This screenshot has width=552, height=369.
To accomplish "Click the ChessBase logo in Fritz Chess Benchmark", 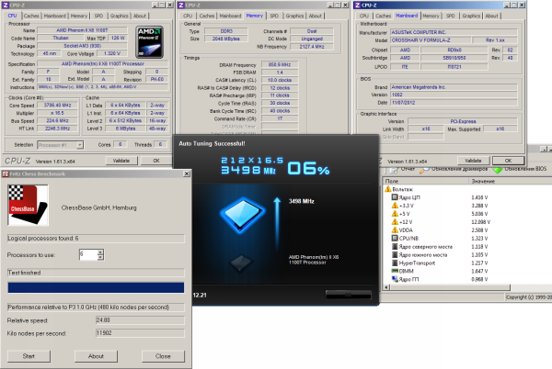I will tap(28, 205).
